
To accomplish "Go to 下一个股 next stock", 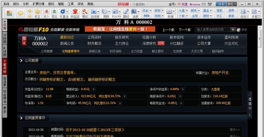I will click(x=185, y=30).
